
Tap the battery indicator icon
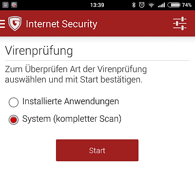click(x=174, y=5)
